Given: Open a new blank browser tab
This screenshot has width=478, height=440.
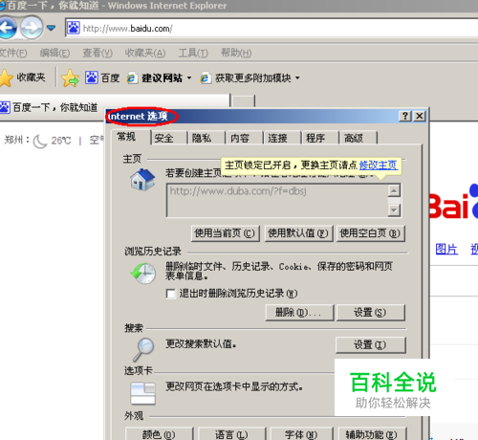Looking at the screenshot, I should point(244,101).
